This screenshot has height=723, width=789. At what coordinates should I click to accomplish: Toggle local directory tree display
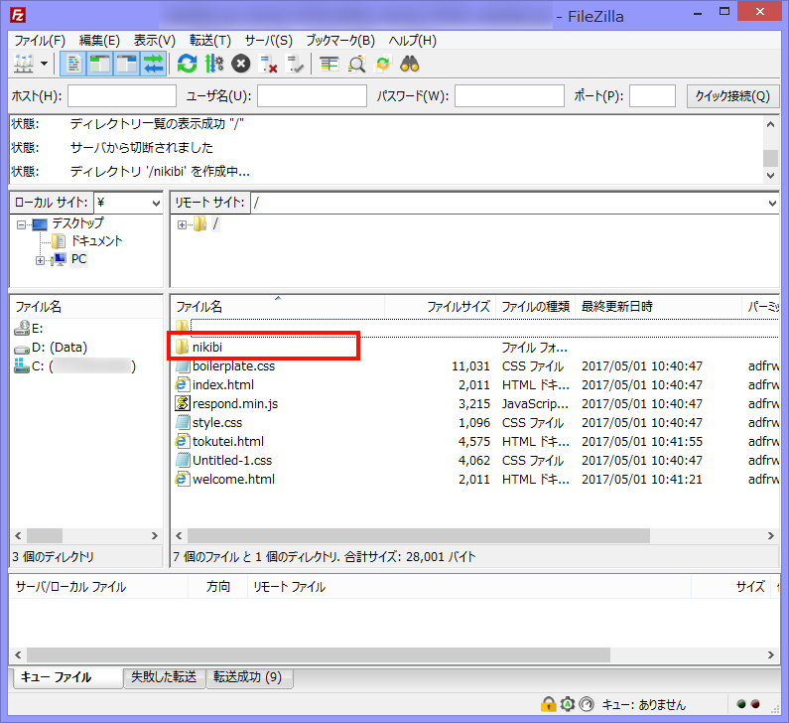tap(99, 64)
